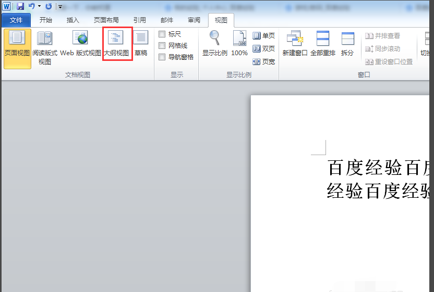
Task: Expand the Customize Quick Access Toolbar arrow
Action: (60, 7)
